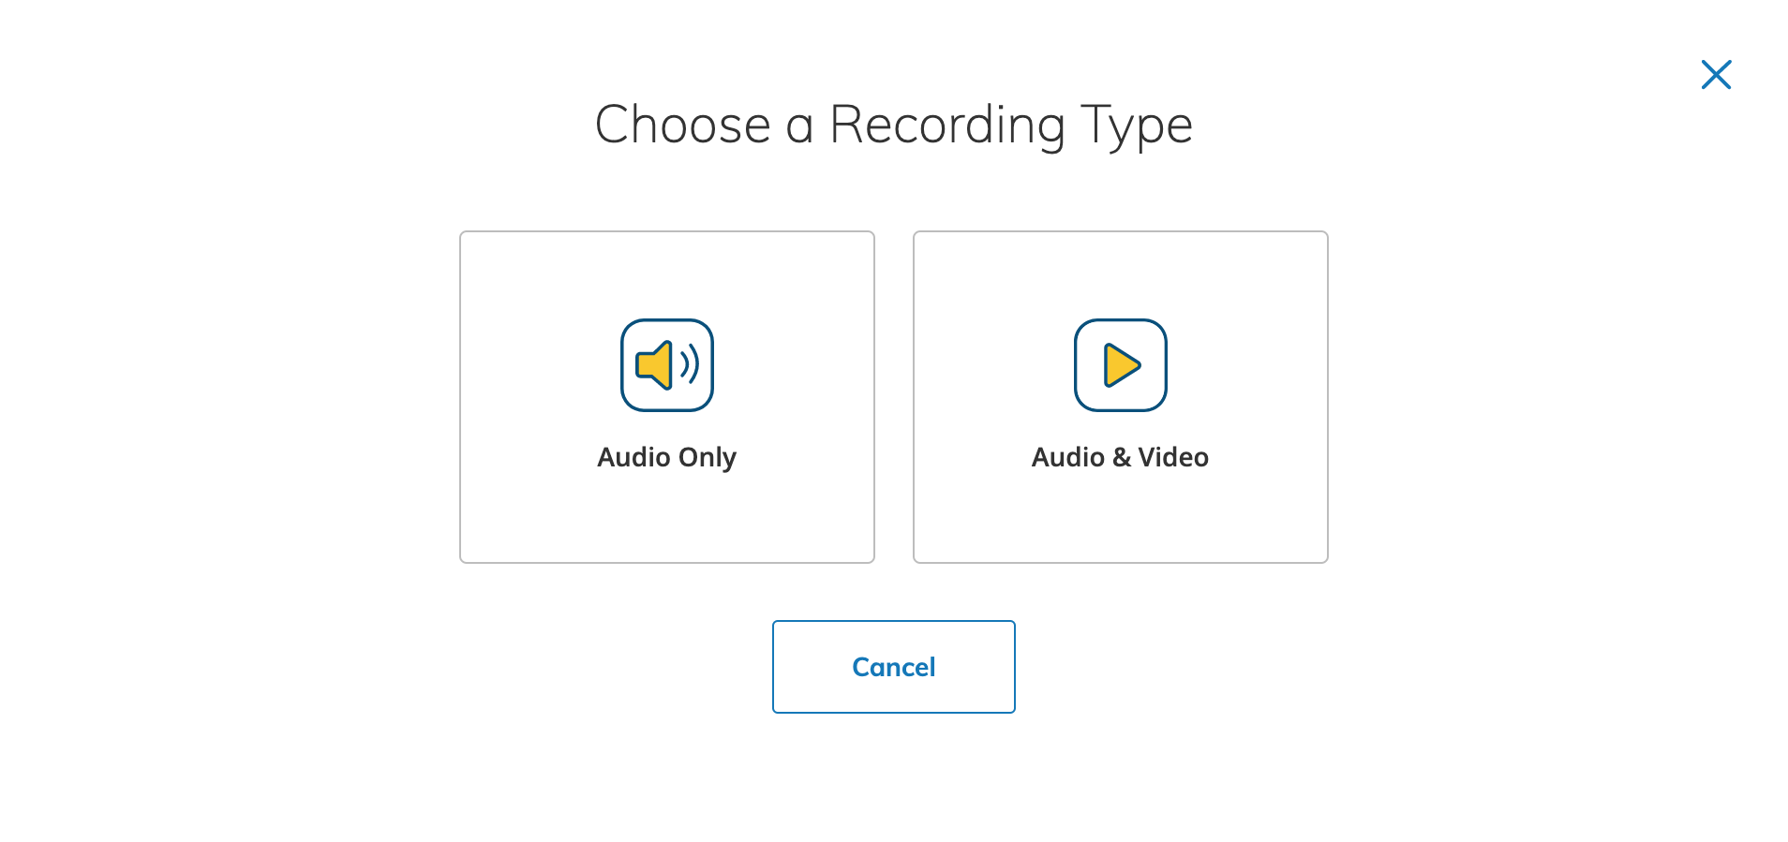Dismiss the recording type chooser with X

tap(1716, 75)
